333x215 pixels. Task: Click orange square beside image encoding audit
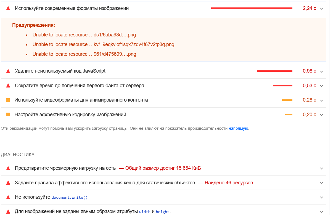coord(8,115)
